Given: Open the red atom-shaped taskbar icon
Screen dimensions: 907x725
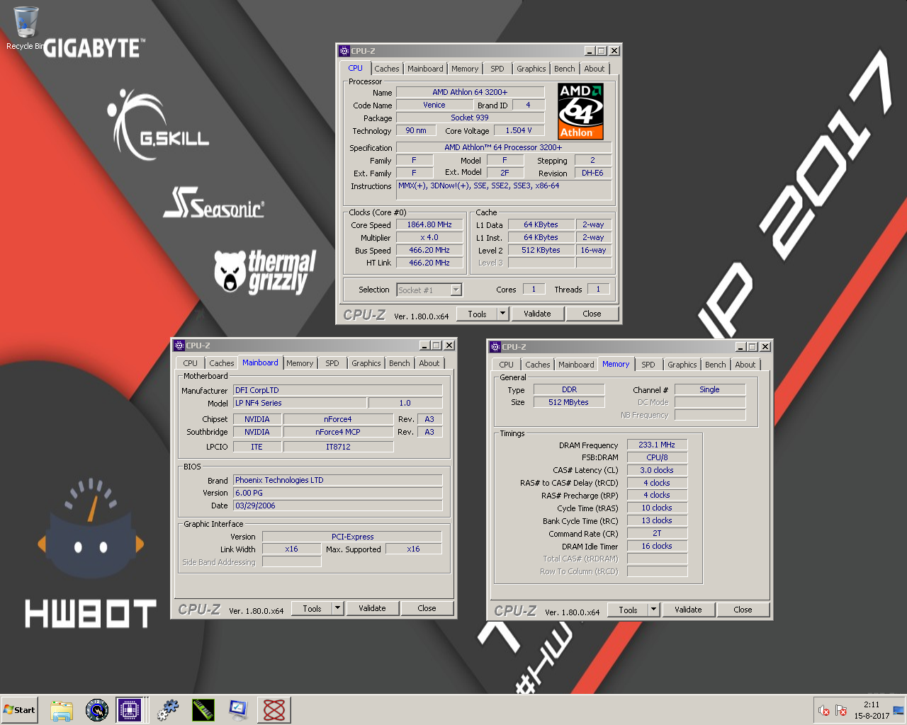Looking at the screenshot, I should (274, 710).
